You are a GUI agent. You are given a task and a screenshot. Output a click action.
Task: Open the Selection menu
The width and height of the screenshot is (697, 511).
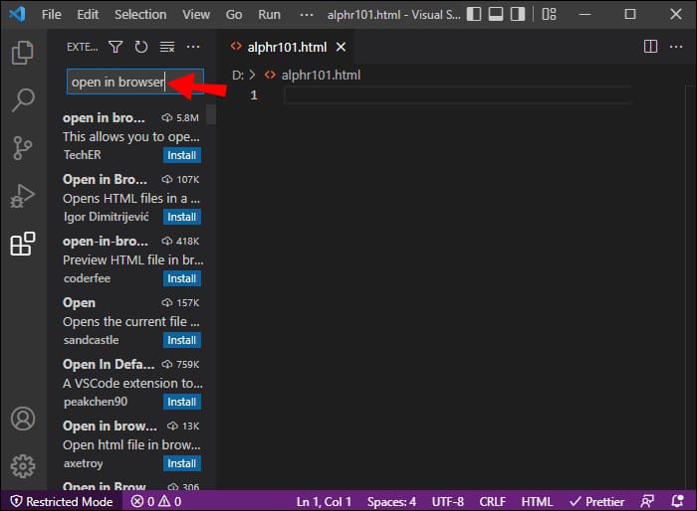tap(140, 15)
